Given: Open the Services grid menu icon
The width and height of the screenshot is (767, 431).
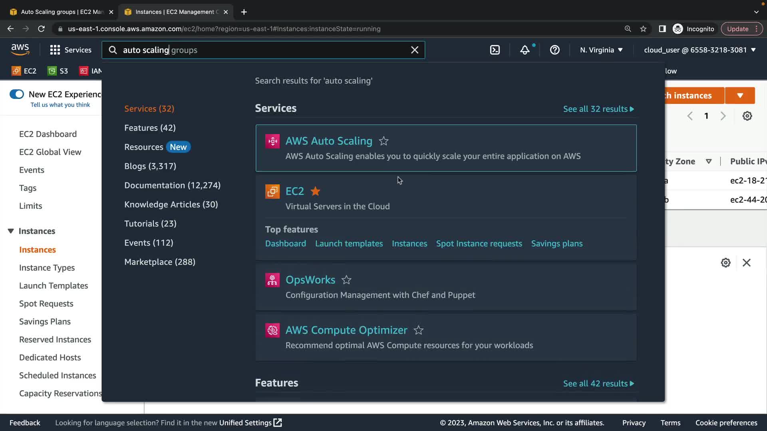Looking at the screenshot, I should 55,50.
